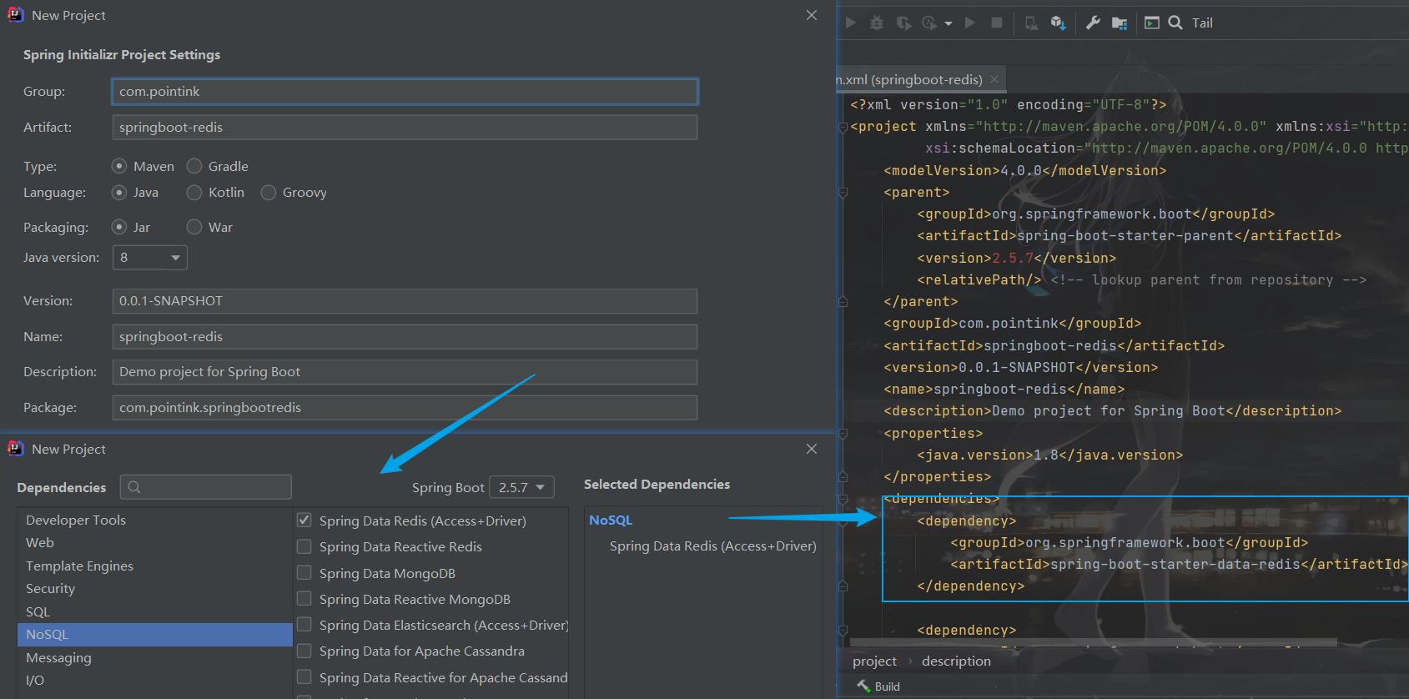Check Spring Data MongoDB
Screen dimensions: 1409x699
coord(304,573)
